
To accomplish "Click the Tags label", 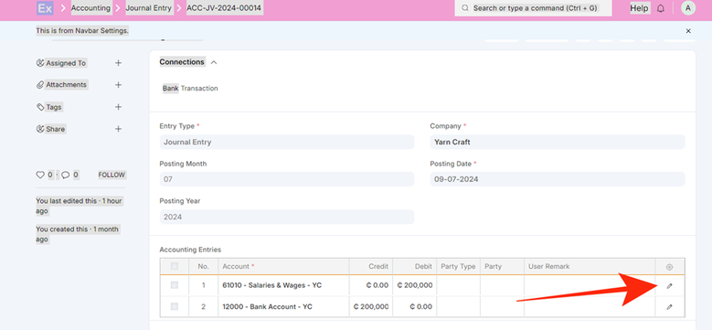I will tap(54, 107).
